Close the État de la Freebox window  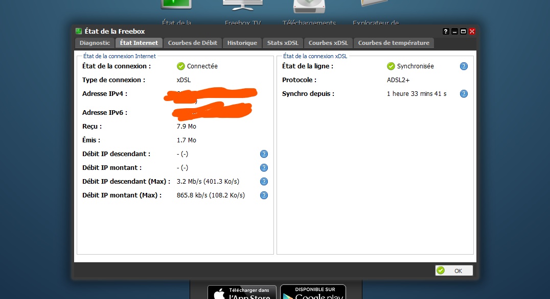(x=472, y=32)
